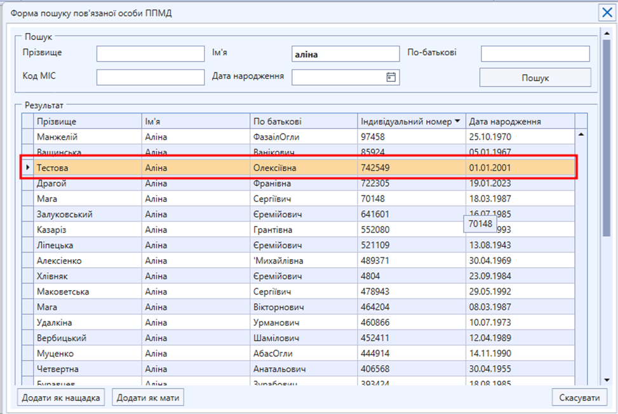The image size is (618, 414).
Task: Focus the Код МІС input field
Action: coord(151,77)
